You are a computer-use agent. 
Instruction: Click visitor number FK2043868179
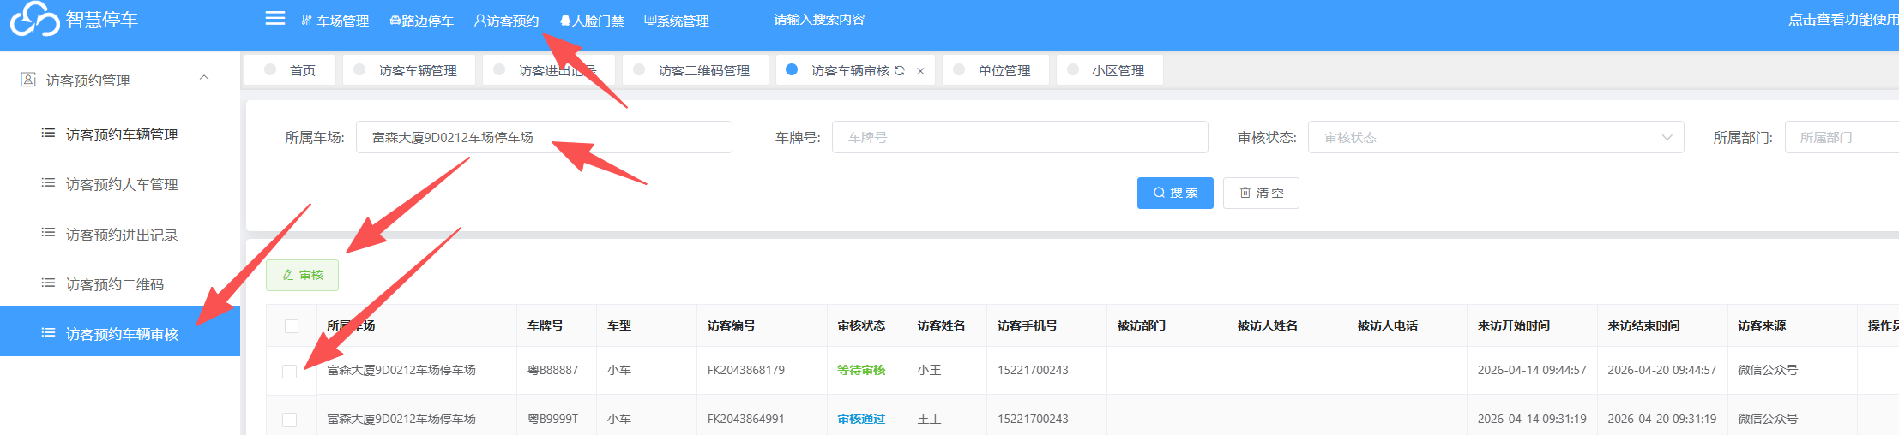click(746, 370)
